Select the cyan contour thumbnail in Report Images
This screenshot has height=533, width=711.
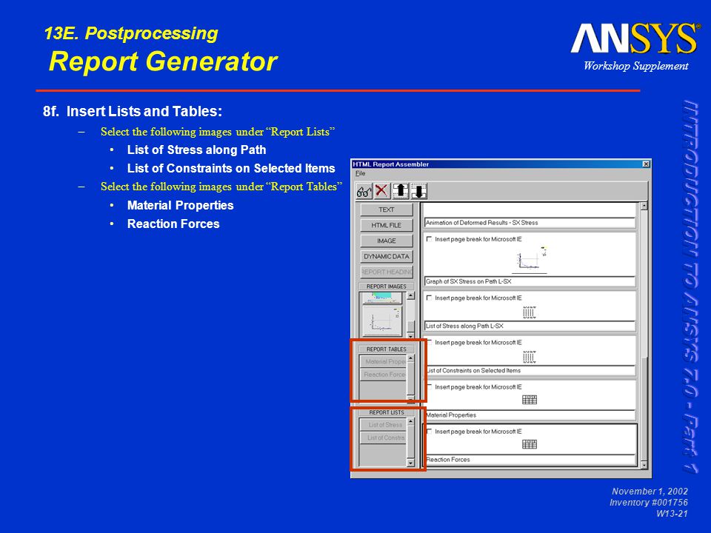click(382, 298)
